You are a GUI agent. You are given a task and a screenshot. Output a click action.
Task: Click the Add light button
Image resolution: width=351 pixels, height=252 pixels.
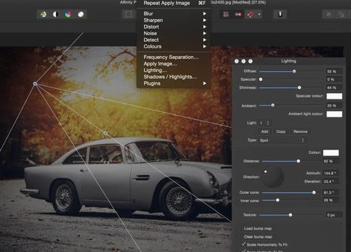click(265, 132)
